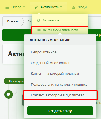101x119 pixels.
Task: Open Ленты моей активности submenu item
Action: pyautogui.click(x=60, y=30)
